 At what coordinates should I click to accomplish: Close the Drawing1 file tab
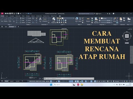pos(16,27)
